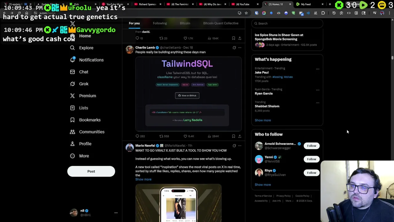Repost Charlie Lamb's TailwindSQL post

tap(164, 136)
